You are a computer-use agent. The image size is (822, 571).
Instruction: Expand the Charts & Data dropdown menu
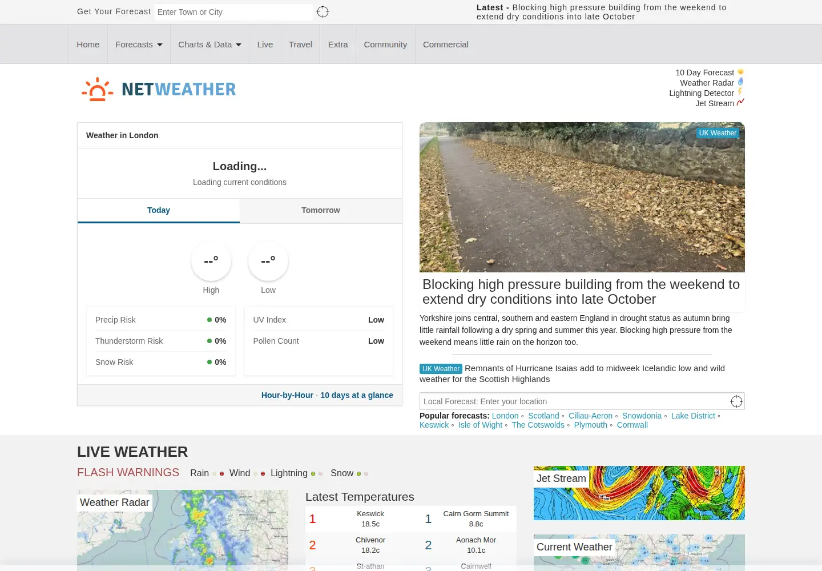(x=209, y=45)
